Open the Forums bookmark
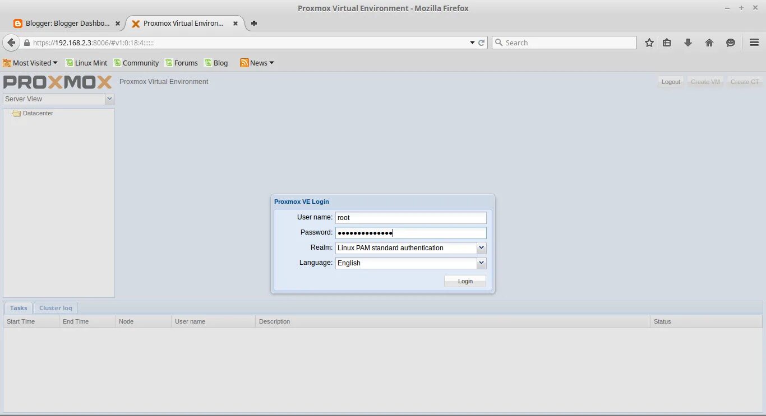 pyautogui.click(x=181, y=63)
